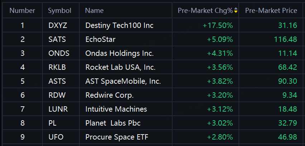Click the sort arrow beside Pre-Market Chg%
The image size is (305, 146).
235,11
